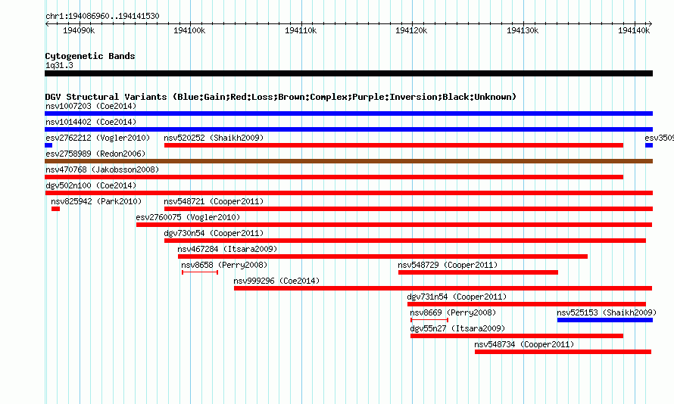Open the esv2762212 (Vogler2010) label
Viewport: 674px width, 404px height.
tap(98, 138)
